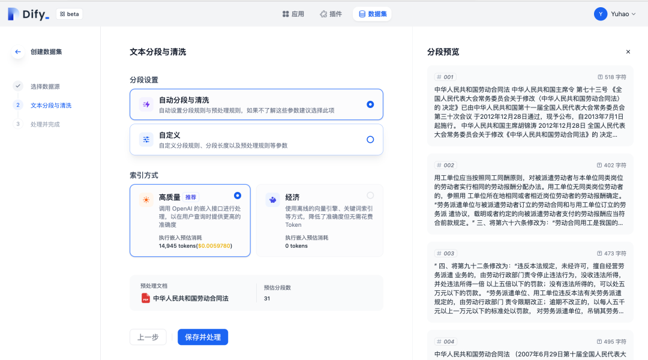
Task: Click the Dify logo
Action: pos(28,14)
